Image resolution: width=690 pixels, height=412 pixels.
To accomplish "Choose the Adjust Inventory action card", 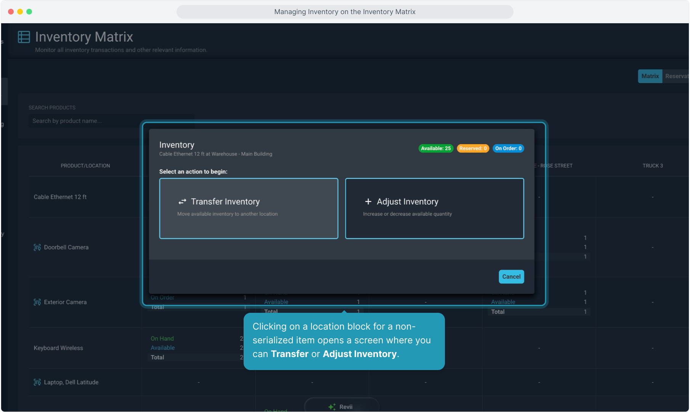I will [435, 208].
